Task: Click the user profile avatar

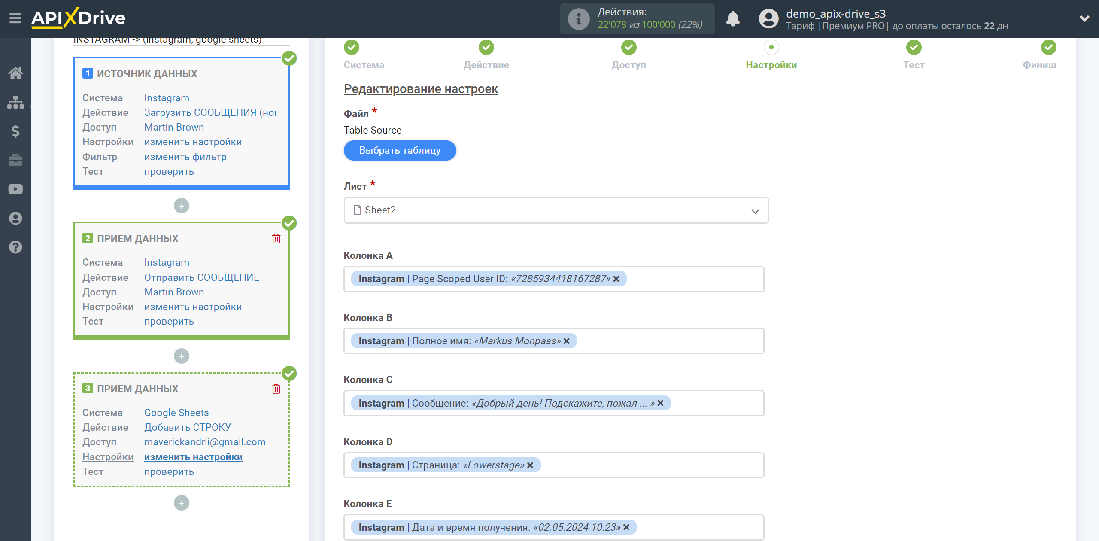Action: pyautogui.click(x=768, y=19)
